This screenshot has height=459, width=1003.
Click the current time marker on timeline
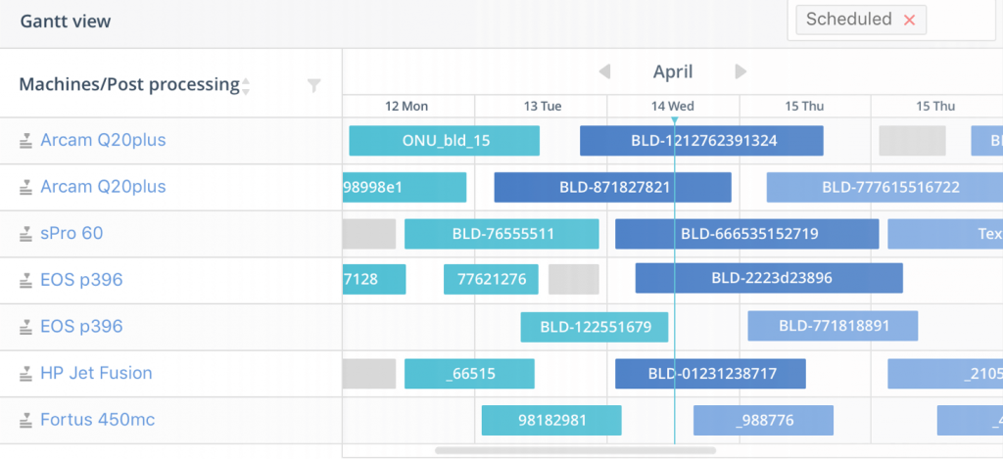point(674,120)
